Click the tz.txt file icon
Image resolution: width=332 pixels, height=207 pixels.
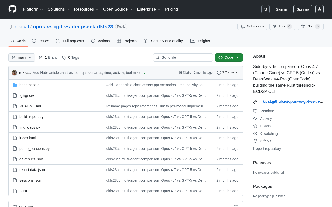pyautogui.click(x=15, y=191)
